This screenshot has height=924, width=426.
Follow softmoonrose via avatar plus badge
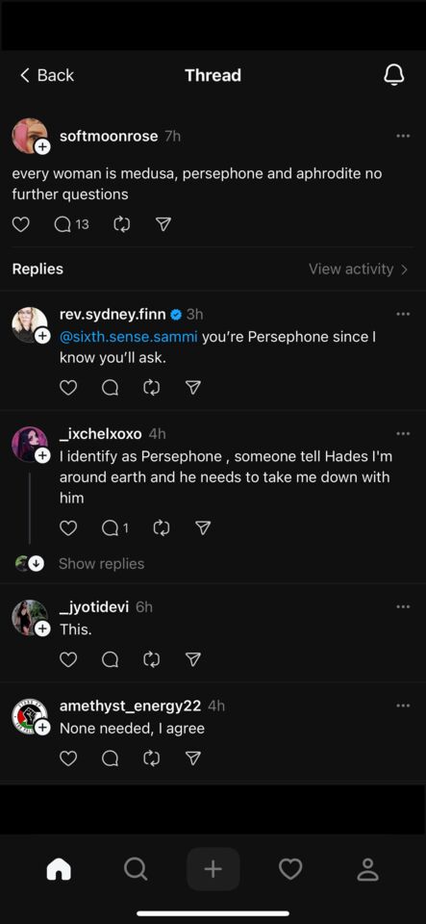(x=42, y=147)
